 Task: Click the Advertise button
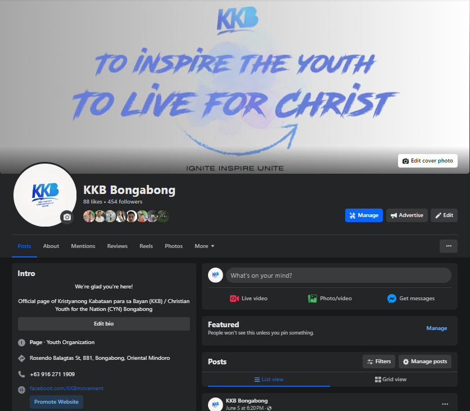407,215
